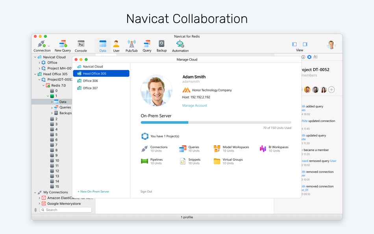Select Head Office 305 in Manage Cloud
This screenshot has height=234, width=374.
click(x=101, y=74)
